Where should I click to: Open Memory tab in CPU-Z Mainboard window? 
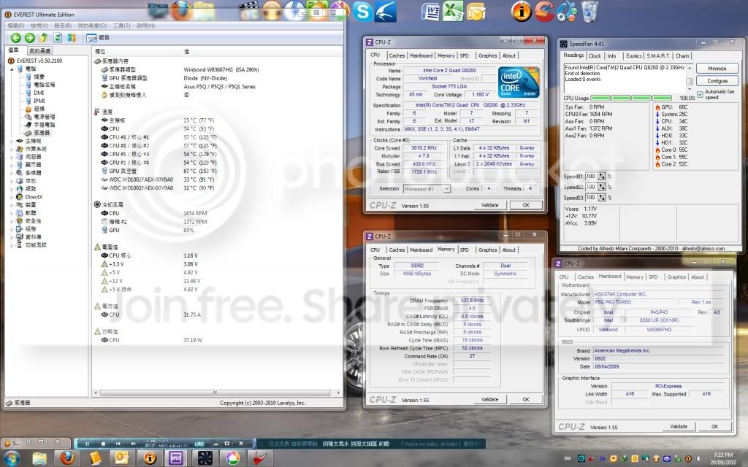[x=635, y=277]
